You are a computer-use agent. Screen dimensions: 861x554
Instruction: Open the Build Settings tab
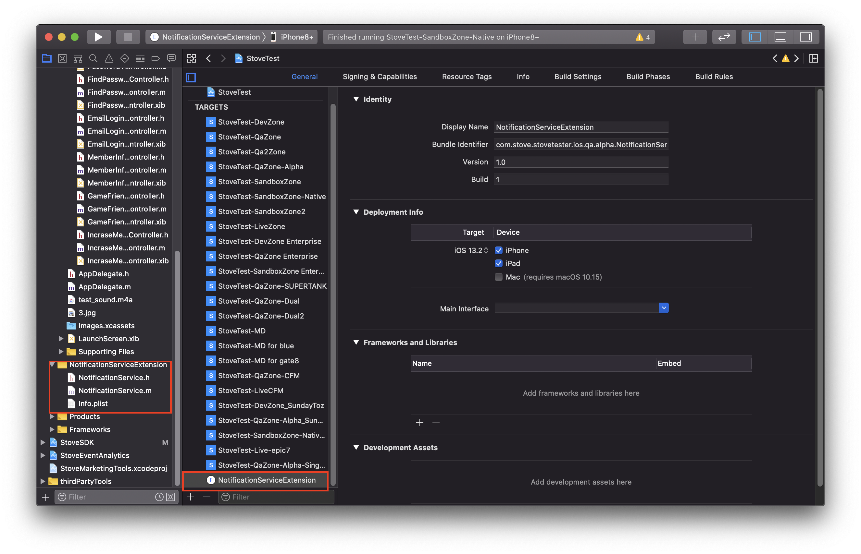[578, 77]
